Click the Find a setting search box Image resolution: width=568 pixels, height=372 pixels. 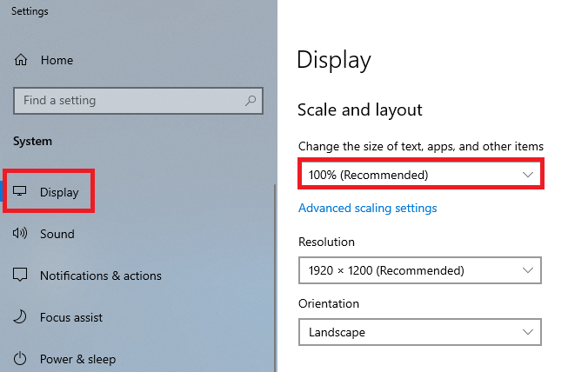[138, 101]
